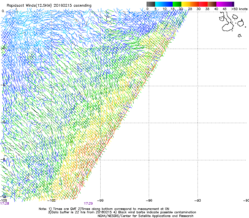Screen dimensions: 249x218
Task: Click the dark purple 45-50 knots legend swatch
Action: 229,4
